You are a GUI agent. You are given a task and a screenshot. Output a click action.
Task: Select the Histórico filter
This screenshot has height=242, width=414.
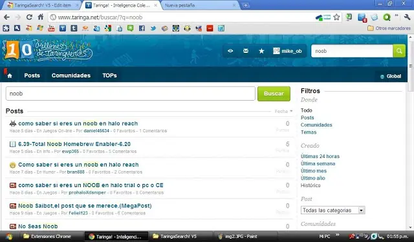click(310, 185)
